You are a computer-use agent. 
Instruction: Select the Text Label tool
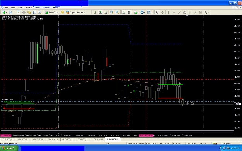point(201,12)
